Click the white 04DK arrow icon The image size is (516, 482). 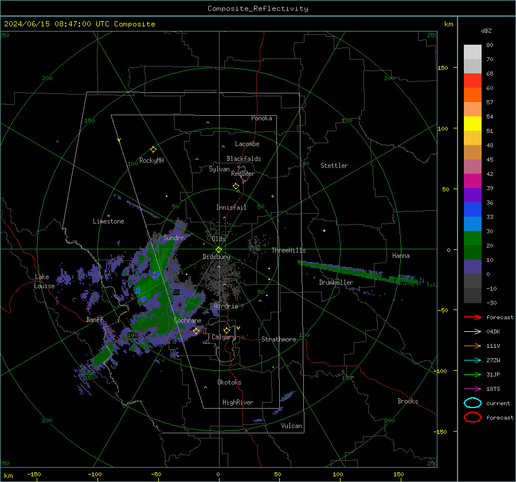[472, 332]
